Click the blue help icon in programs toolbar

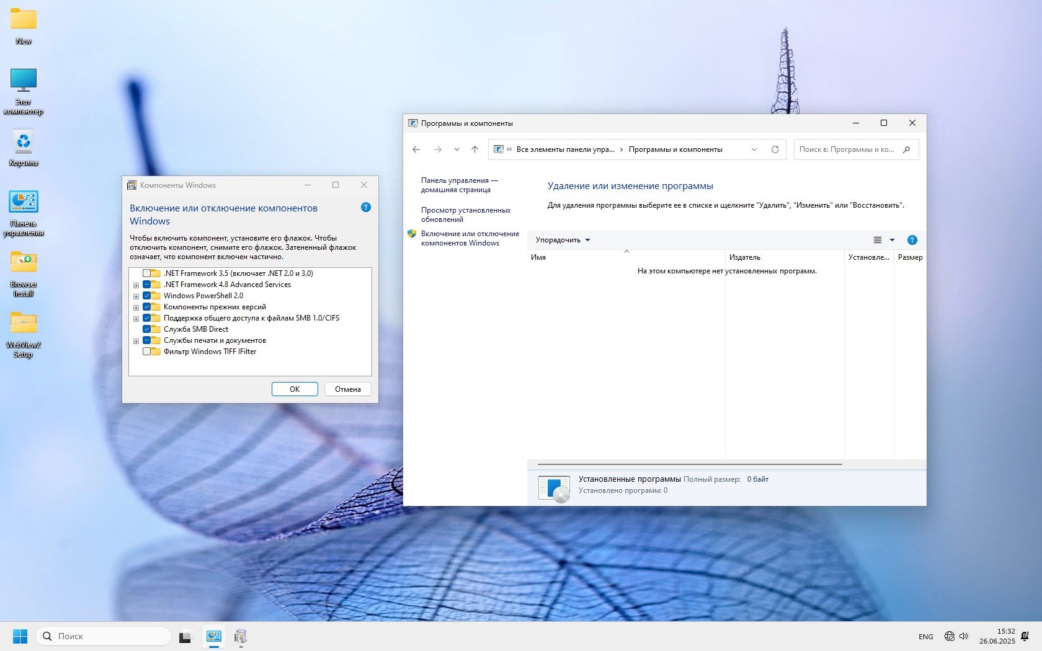912,240
